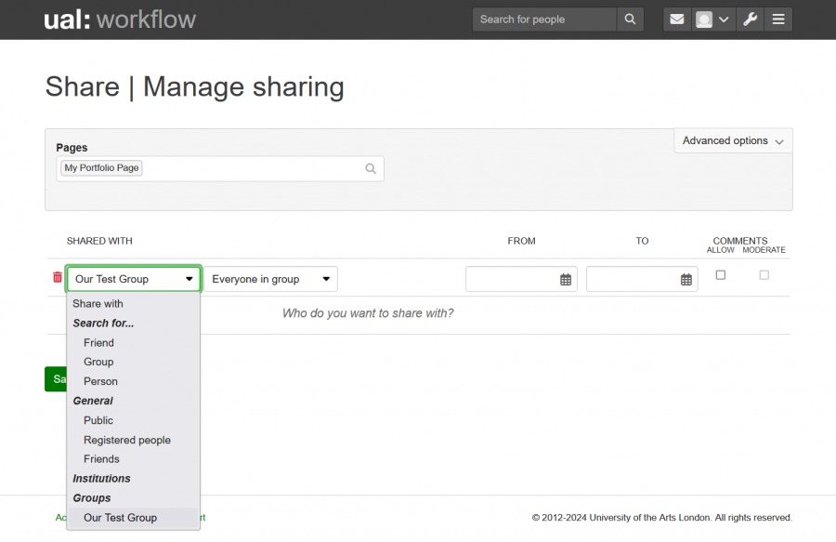Open the chevron next to the profile avatar
This screenshot has height=542, width=836.
724,19
